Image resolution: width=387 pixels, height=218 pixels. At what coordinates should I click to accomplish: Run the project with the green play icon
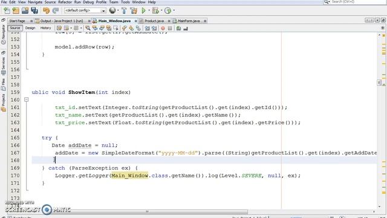pos(143,10)
